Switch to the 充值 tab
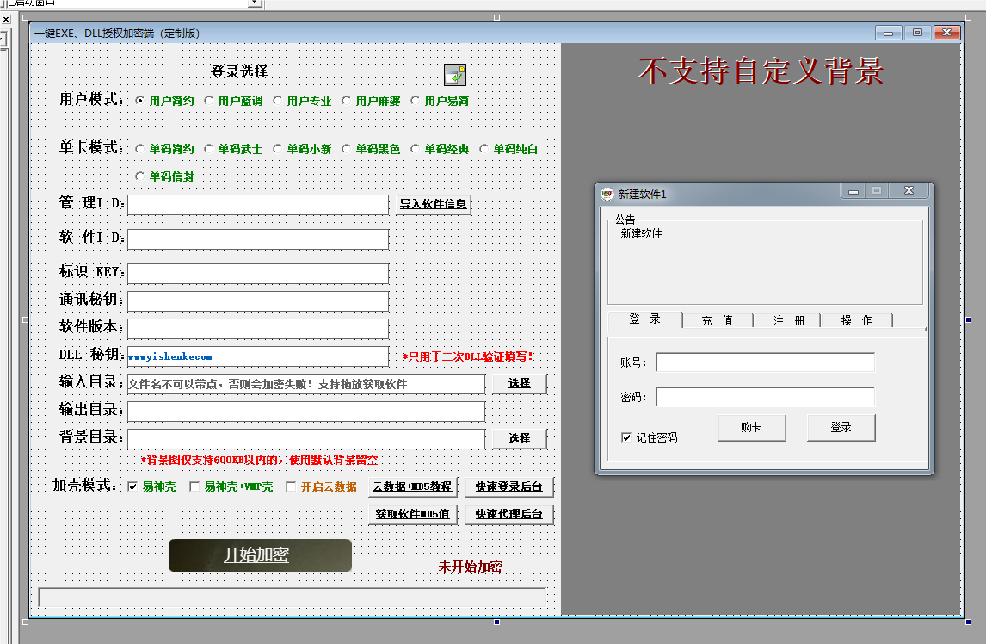The image size is (986, 644). pos(717,320)
